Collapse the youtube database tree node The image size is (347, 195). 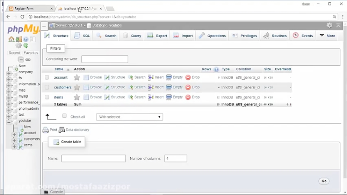pos(9,121)
